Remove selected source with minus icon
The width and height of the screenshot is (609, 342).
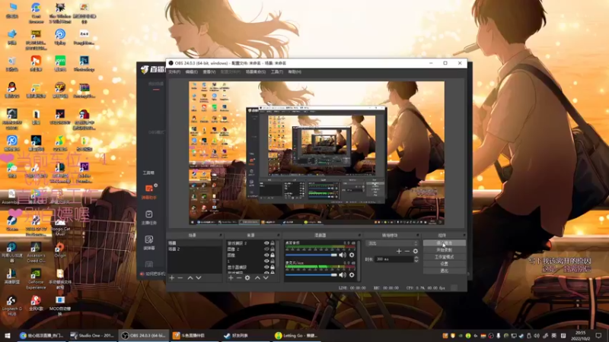coord(239,278)
